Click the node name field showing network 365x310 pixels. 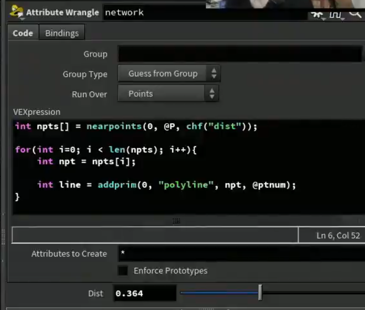click(205, 13)
